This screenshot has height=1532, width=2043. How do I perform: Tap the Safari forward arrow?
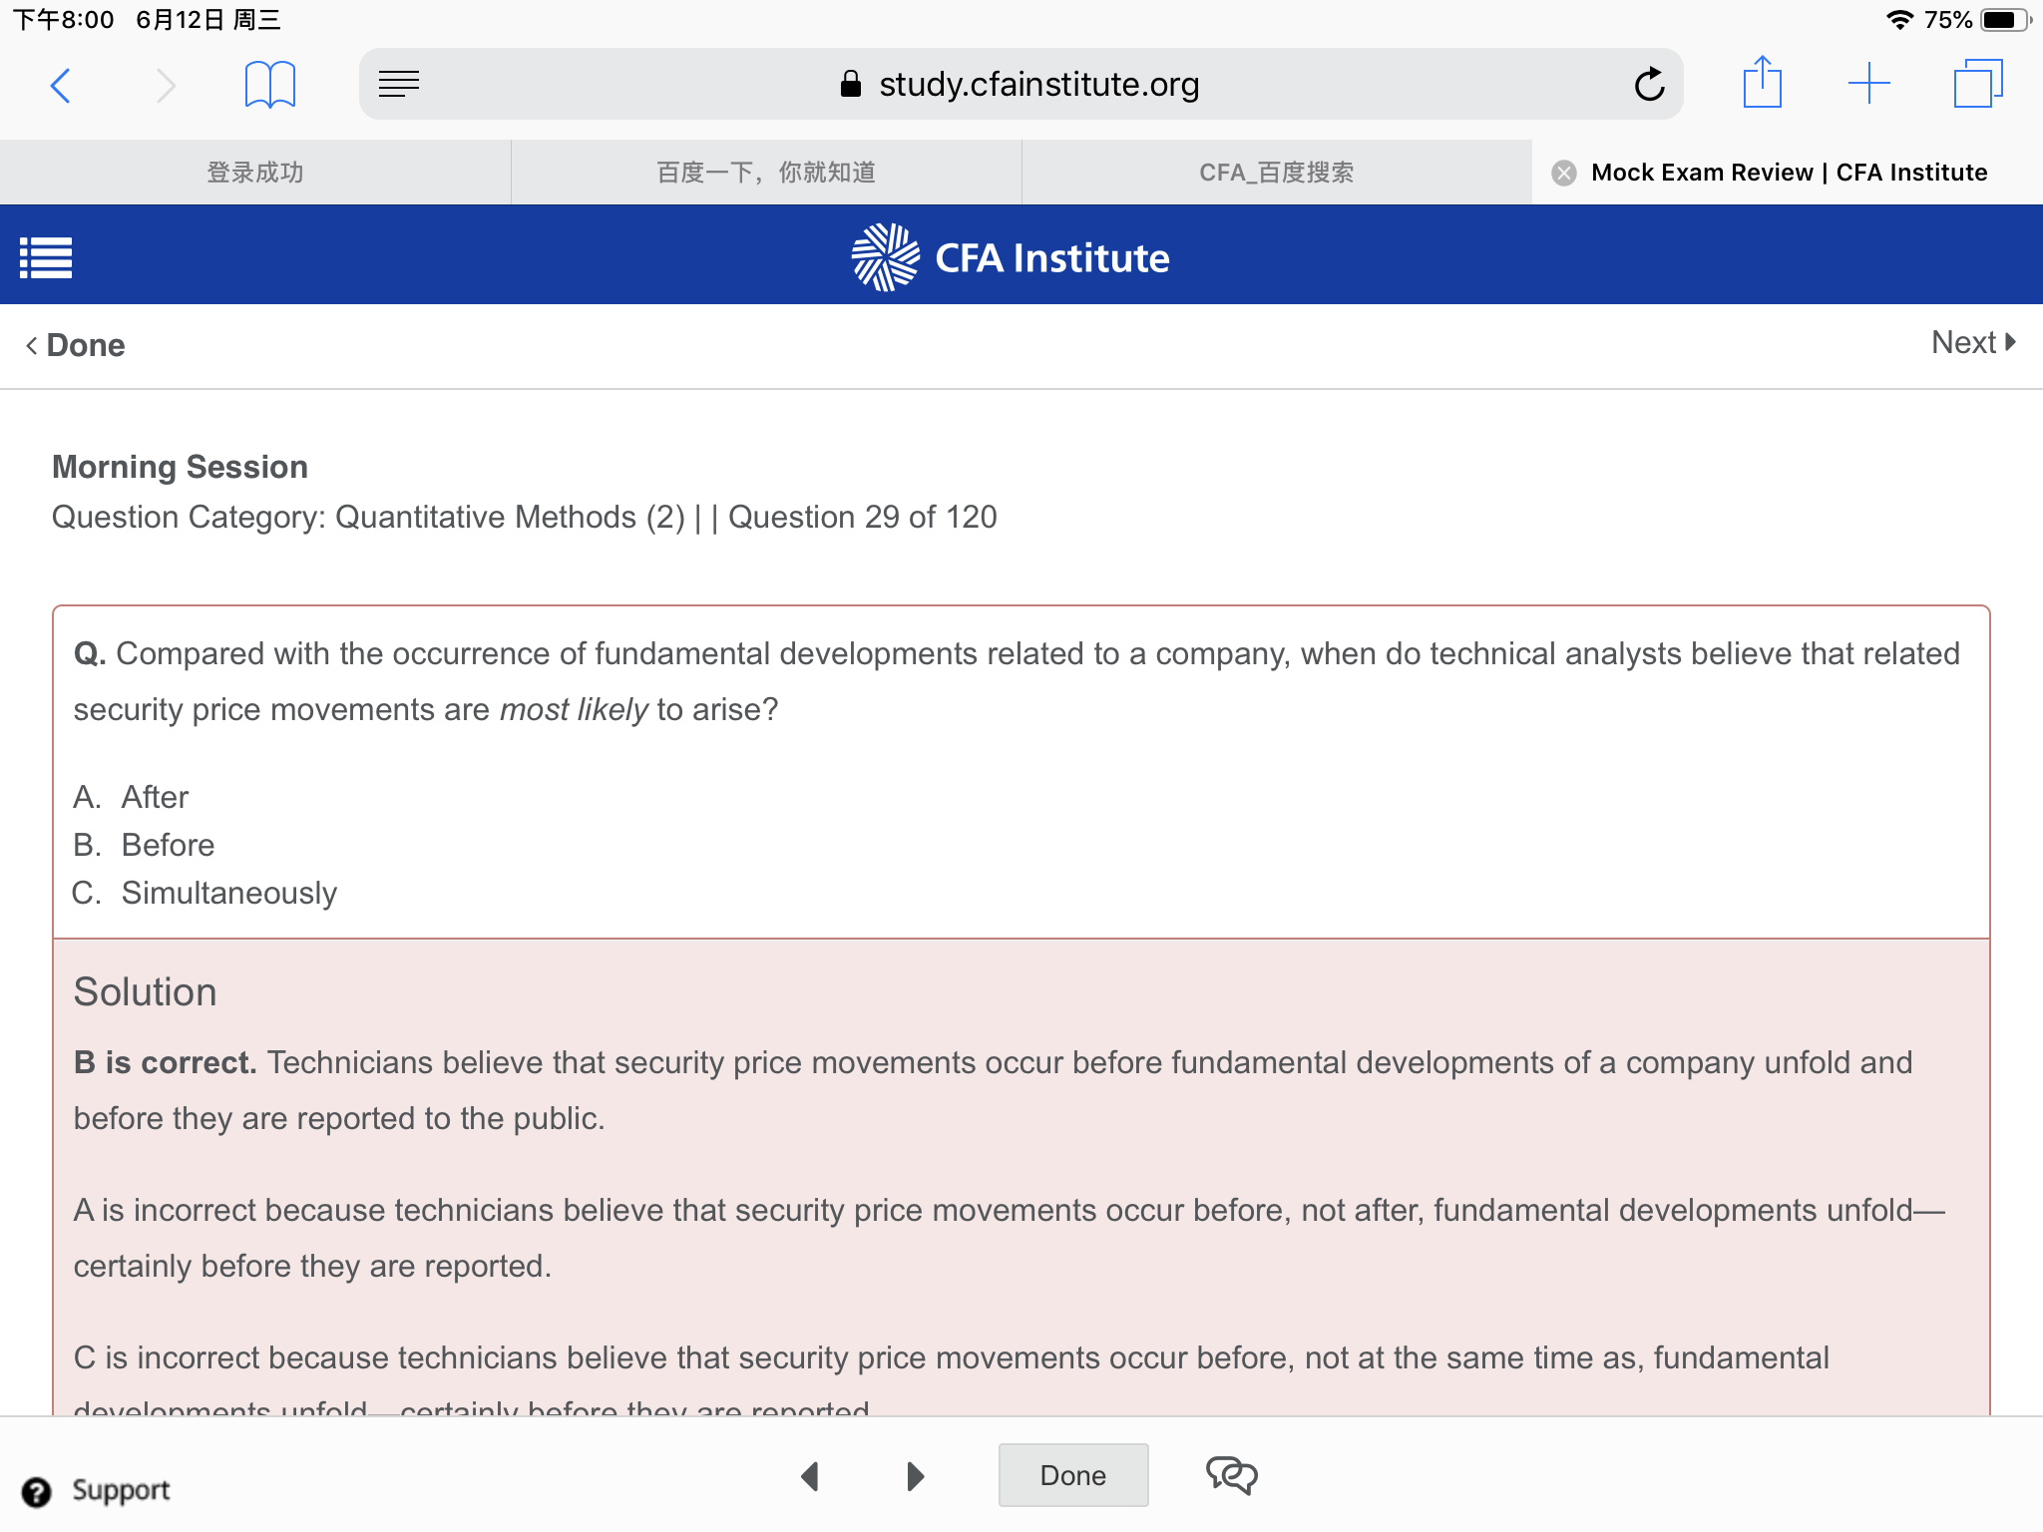pyautogui.click(x=166, y=86)
